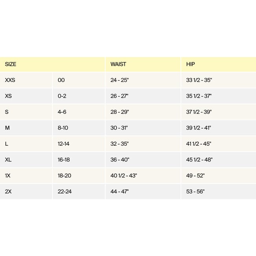
Task: Select the 41 1/2 - 45" hip measurement
Action: (198, 144)
